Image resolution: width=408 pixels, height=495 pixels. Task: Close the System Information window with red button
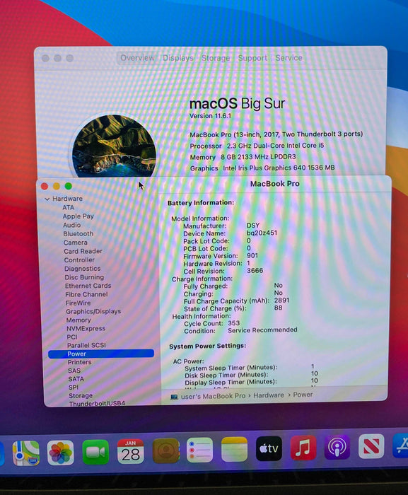coord(45,186)
